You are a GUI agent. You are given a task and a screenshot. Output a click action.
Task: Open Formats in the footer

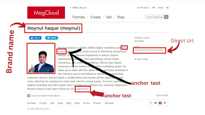pos(31,103)
